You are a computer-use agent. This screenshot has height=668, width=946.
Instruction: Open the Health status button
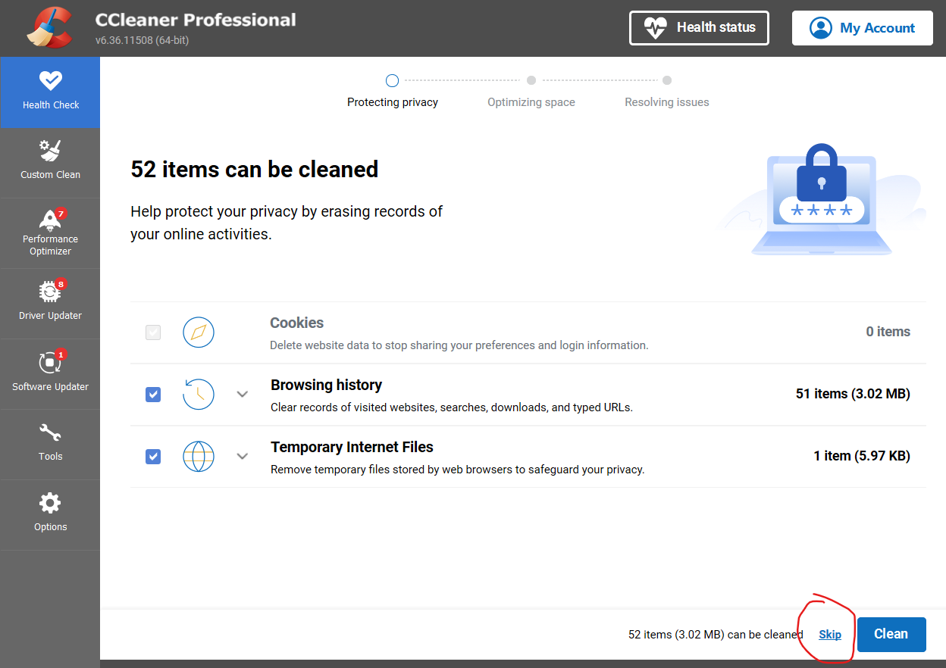[x=699, y=28]
